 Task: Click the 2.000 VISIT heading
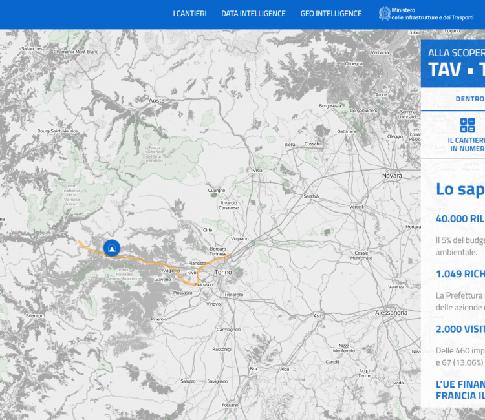460,329
